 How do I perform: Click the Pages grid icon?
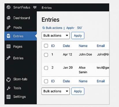pyautogui.click(x=8, y=46)
